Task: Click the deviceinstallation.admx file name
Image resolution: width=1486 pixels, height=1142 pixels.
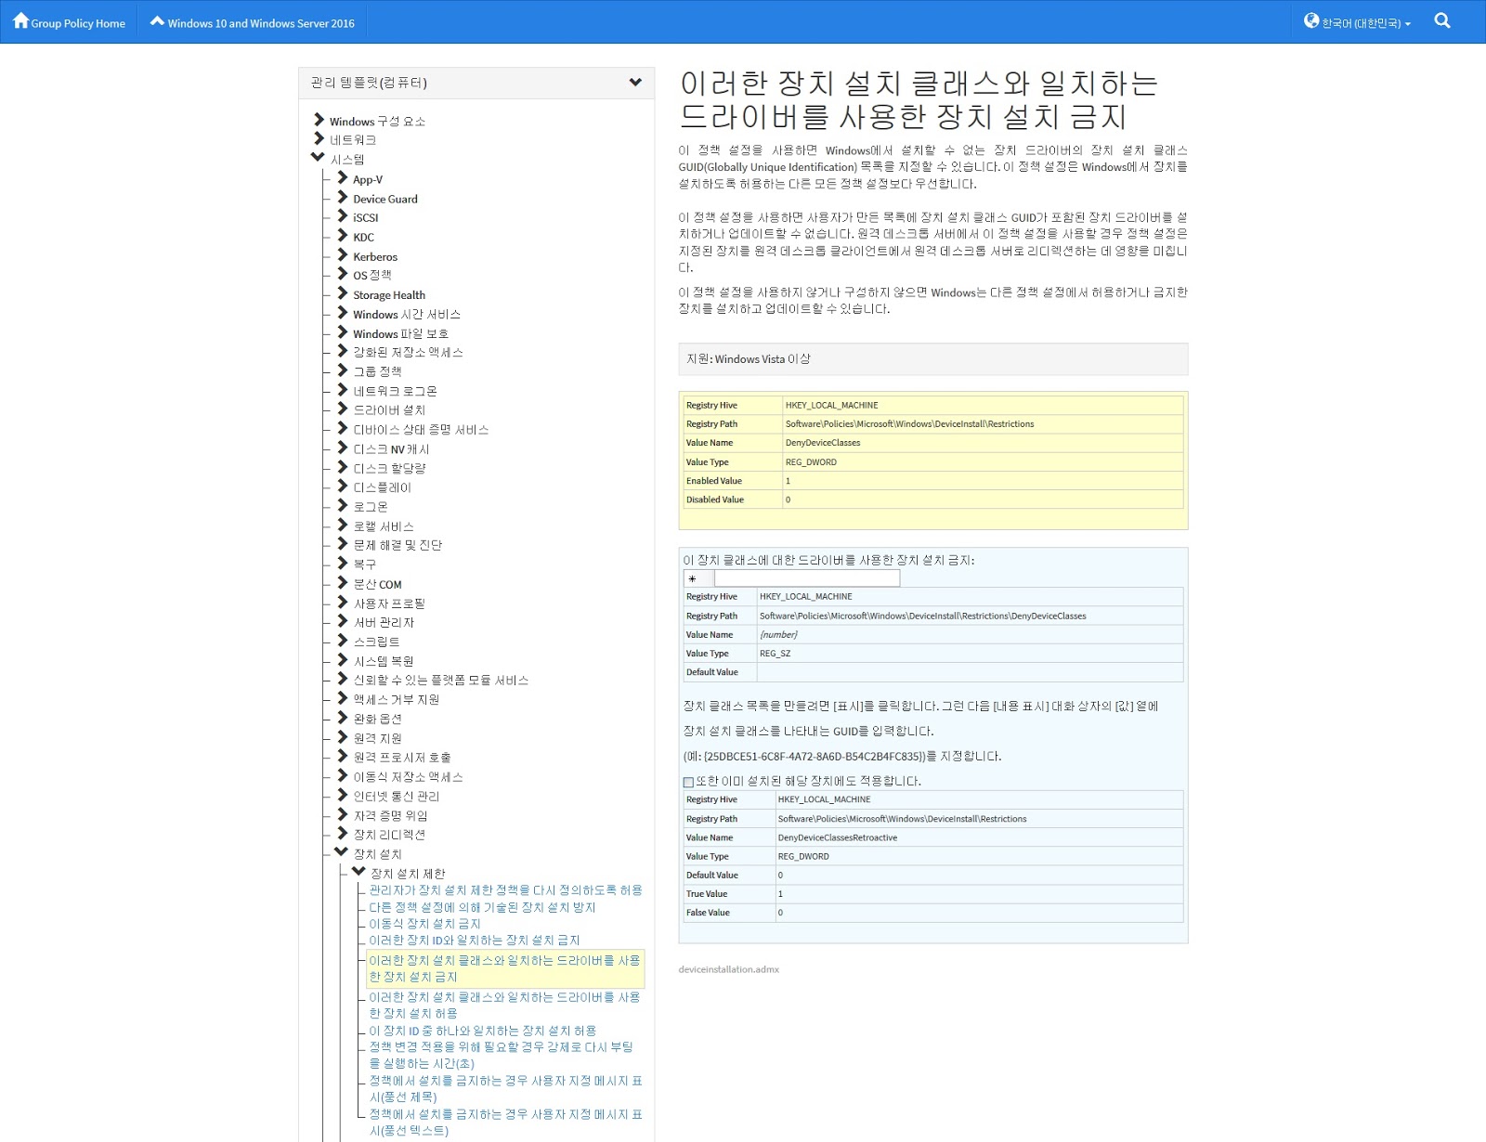Action: click(729, 969)
